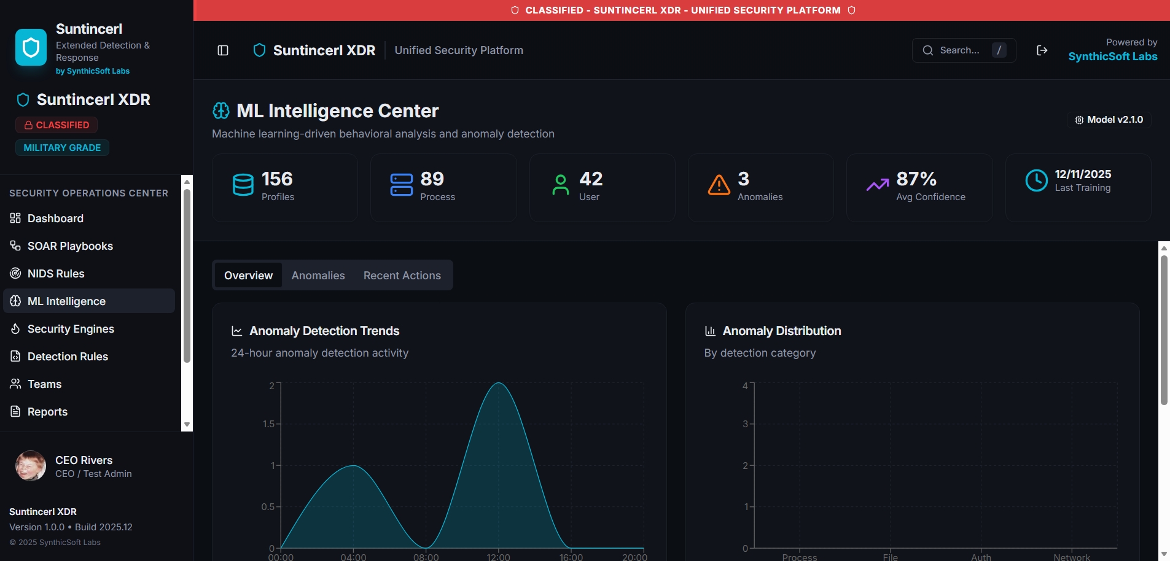
Task: Toggle the sidebar collapse panel icon
Action: click(222, 50)
